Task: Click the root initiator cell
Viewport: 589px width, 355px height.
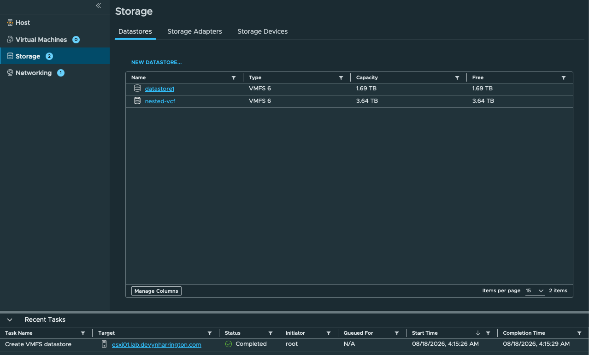Action: [292, 344]
